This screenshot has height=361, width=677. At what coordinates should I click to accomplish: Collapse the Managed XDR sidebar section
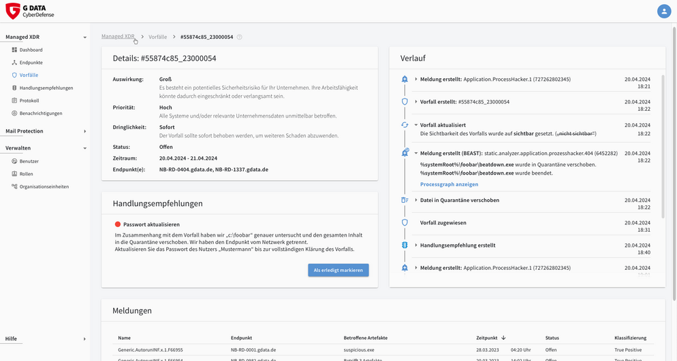click(84, 37)
